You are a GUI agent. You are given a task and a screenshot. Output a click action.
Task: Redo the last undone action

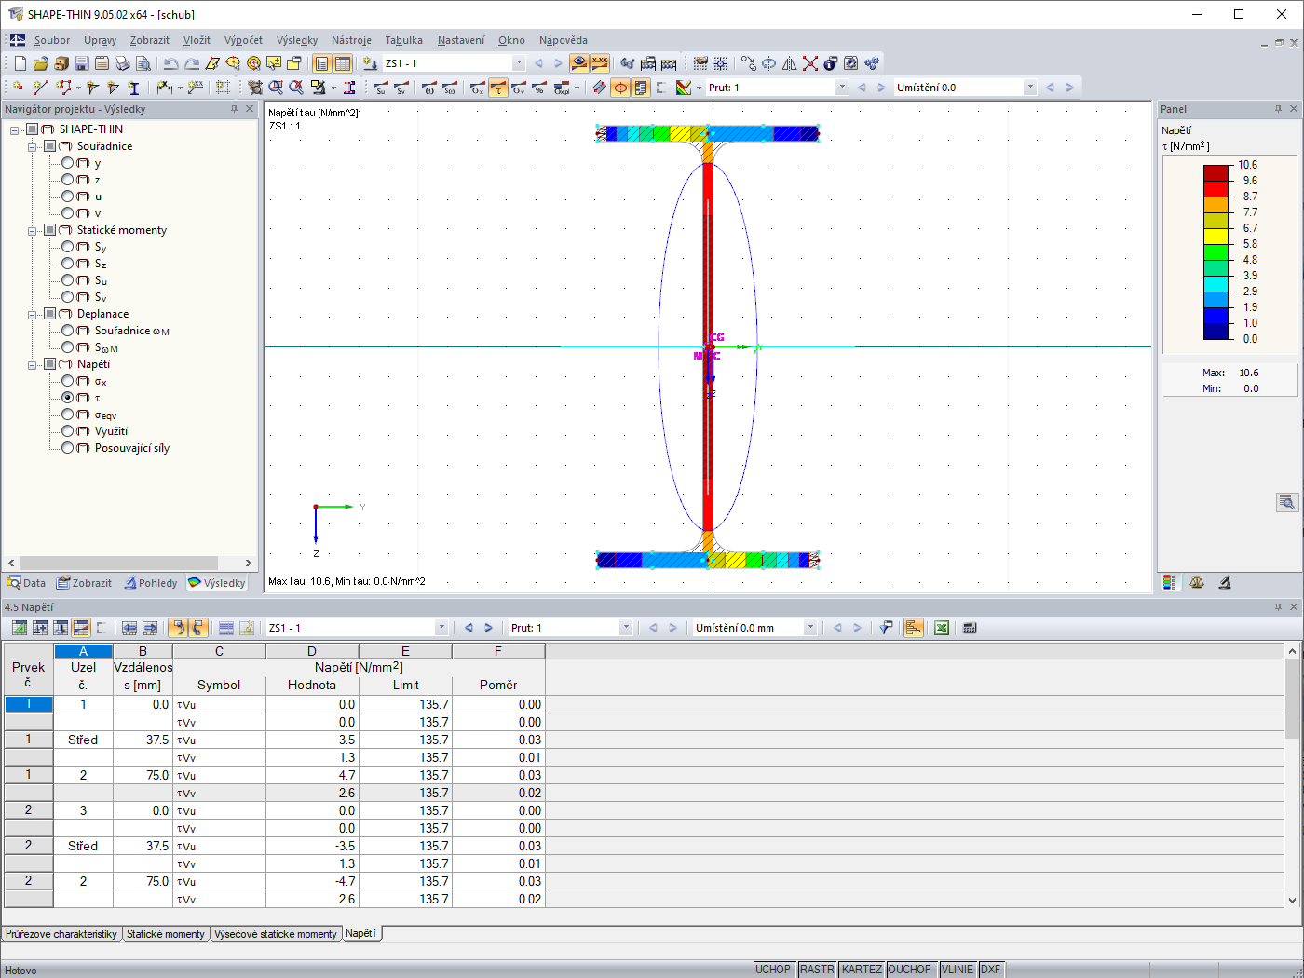pos(192,63)
